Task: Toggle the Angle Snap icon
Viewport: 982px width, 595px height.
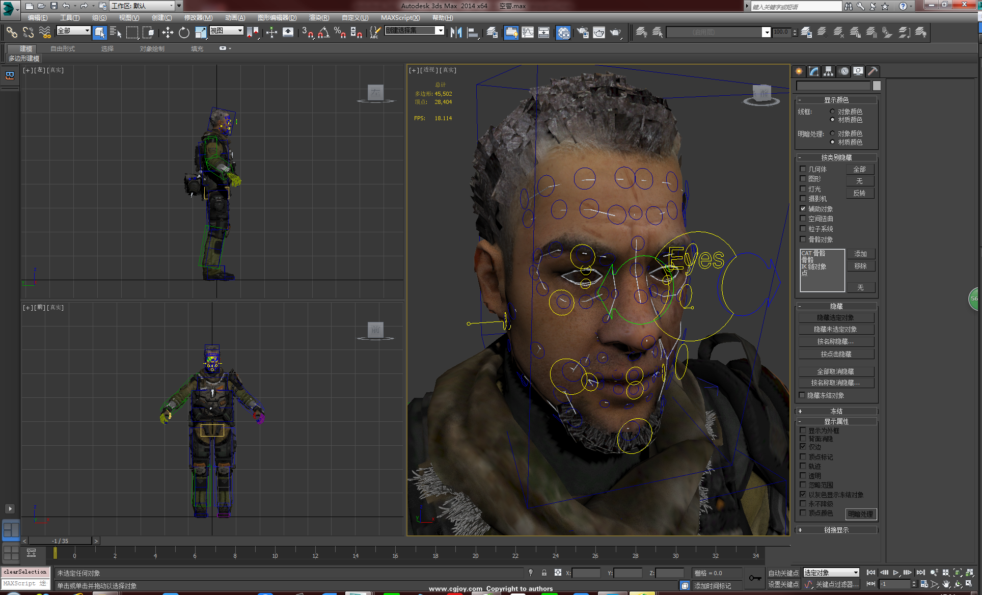Action: (324, 33)
